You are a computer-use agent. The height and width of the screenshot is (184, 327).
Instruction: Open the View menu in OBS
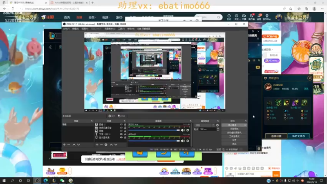[x=85, y=29]
